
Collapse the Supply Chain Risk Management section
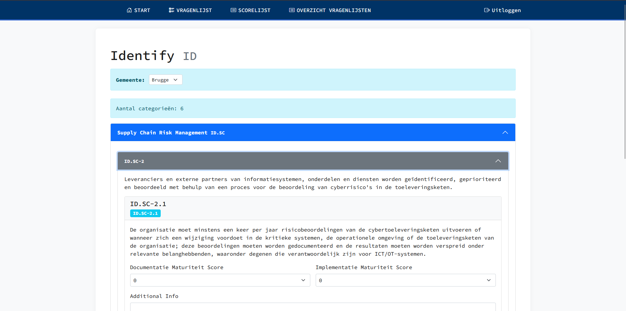(x=171, y=133)
